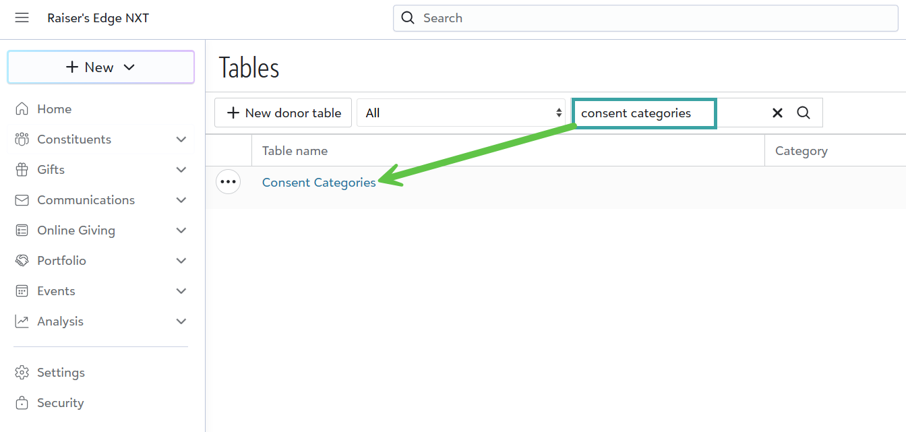Click the New donor table button

pos(283,113)
